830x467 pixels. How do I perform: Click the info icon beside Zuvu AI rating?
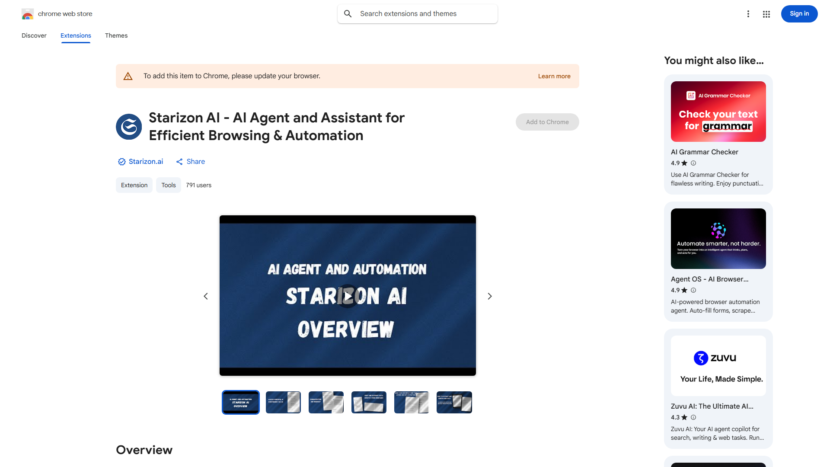[693, 417]
